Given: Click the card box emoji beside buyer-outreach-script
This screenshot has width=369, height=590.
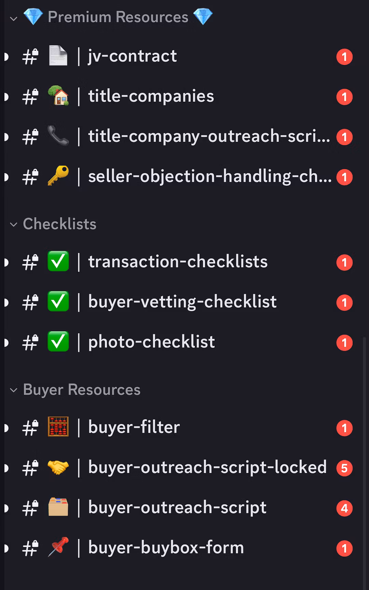Looking at the screenshot, I should [x=58, y=507].
